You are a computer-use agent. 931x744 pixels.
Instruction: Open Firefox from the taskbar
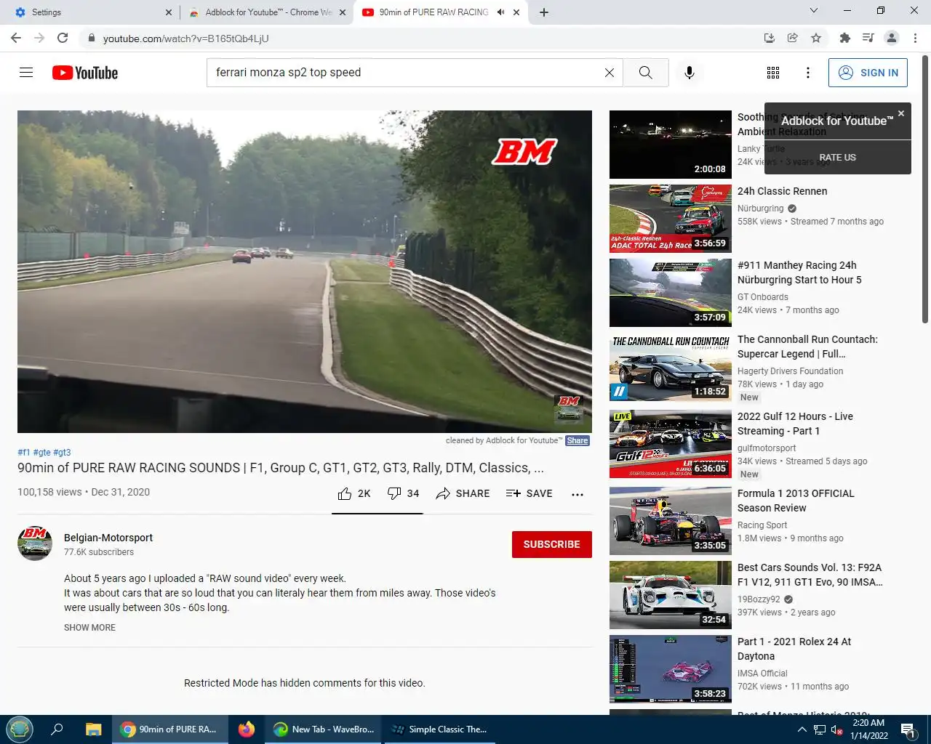[247, 729]
